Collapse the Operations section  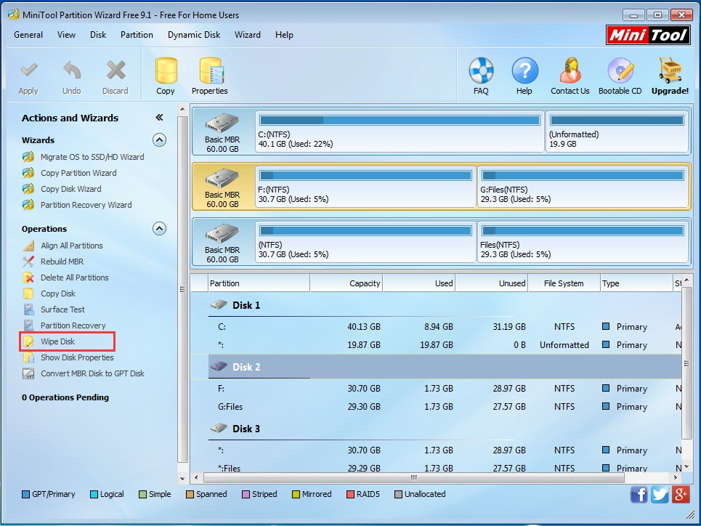(159, 229)
